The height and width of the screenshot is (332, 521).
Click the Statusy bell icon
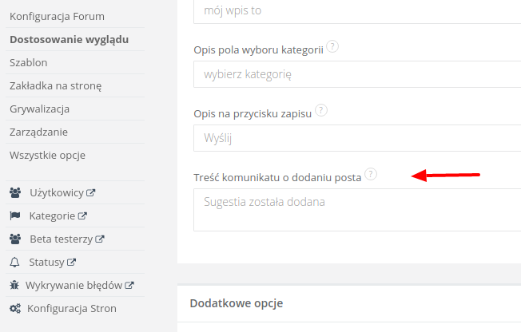click(x=14, y=262)
